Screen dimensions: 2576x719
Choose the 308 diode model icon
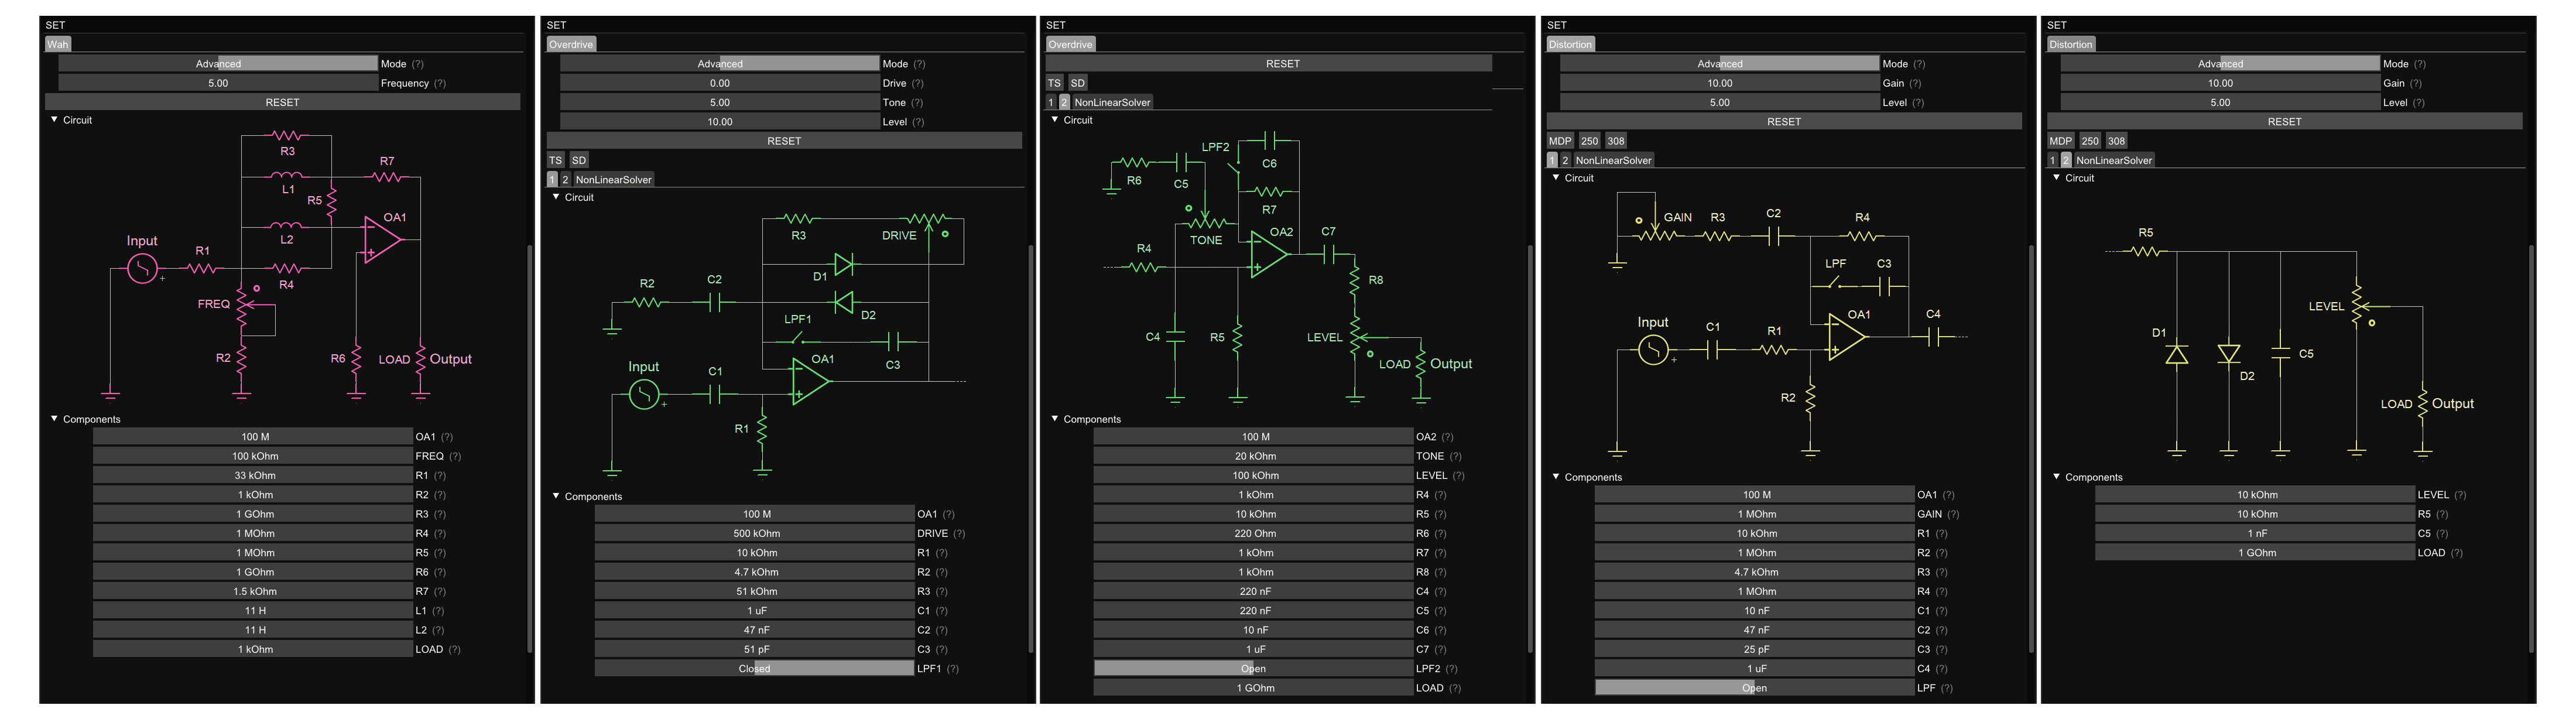click(1616, 140)
